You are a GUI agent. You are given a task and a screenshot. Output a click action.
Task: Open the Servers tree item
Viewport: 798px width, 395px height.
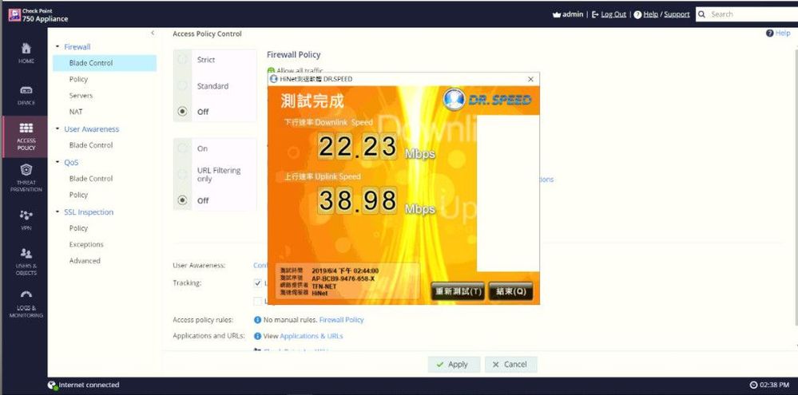81,96
